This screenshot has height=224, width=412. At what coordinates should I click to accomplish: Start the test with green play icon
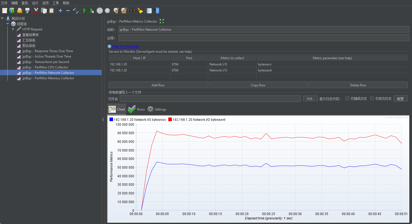click(85, 11)
